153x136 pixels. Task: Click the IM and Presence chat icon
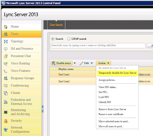tap(6, 49)
